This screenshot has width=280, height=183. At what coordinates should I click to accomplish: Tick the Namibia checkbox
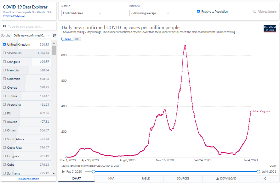[4, 70]
